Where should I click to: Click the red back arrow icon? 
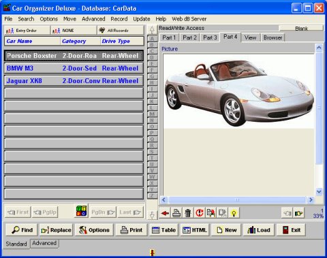click(165, 213)
